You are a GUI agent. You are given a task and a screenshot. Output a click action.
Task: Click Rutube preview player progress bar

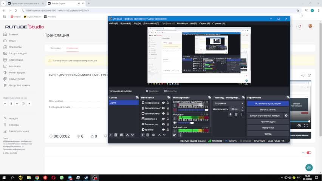tap(300, 121)
